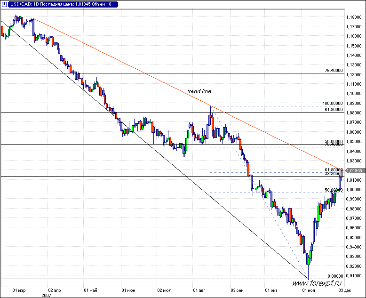Click the 03 сен date label
Viewport: 366px width, 298px height.
click(x=237, y=290)
